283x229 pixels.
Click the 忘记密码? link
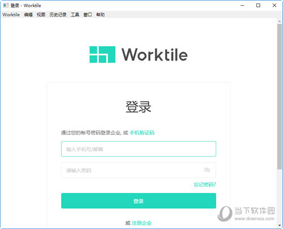click(x=205, y=184)
